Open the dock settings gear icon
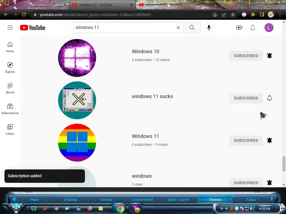Screen dimensions: 286x214 pos(14,199)
